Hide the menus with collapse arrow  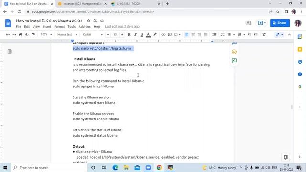[289, 35]
